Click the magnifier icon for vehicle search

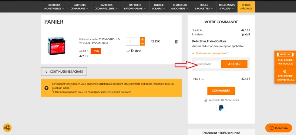285,72
